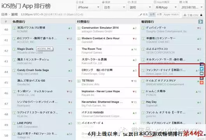Open Nevertales: Shattered Image app link
The height and width of the screenshot is (140, 206).
(x=102, y=102)
